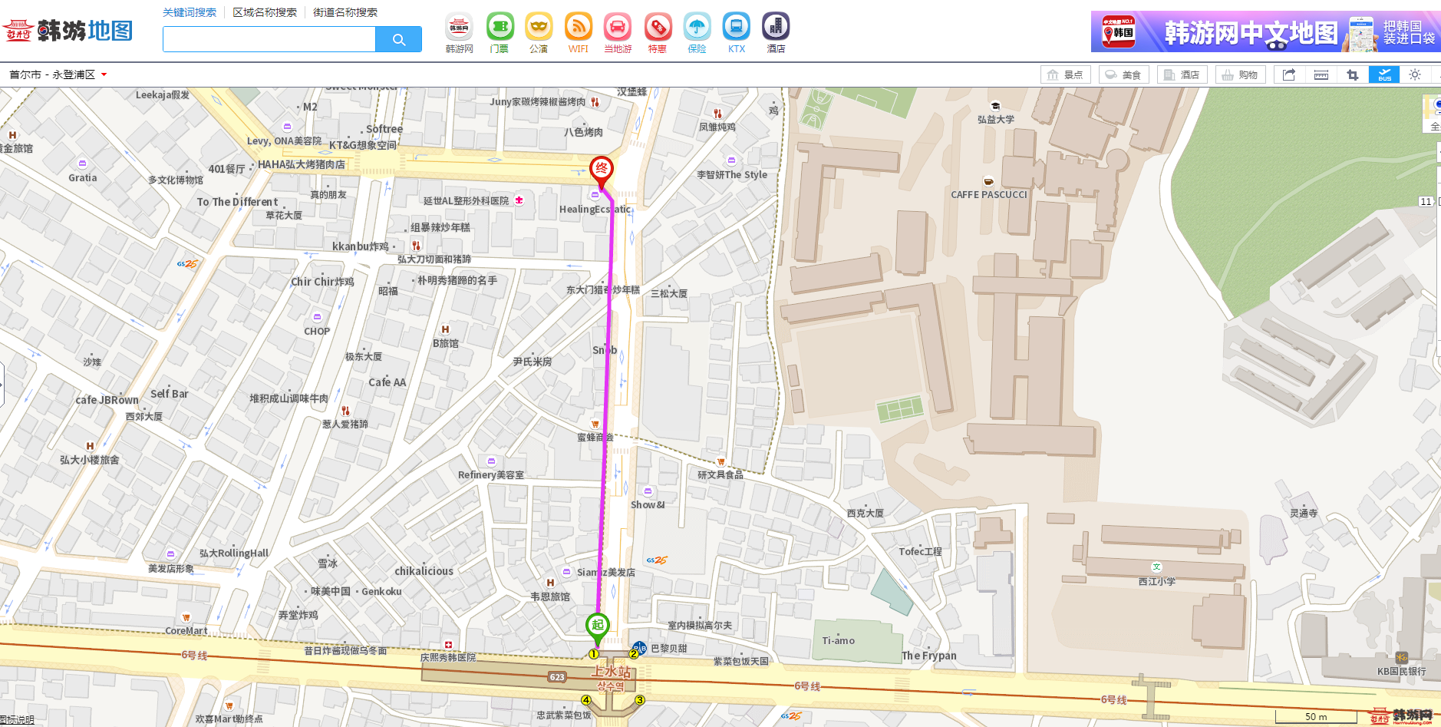Click the share/export arrow toolbar icon
The image size is (1441, 727).
point(1289,74)
